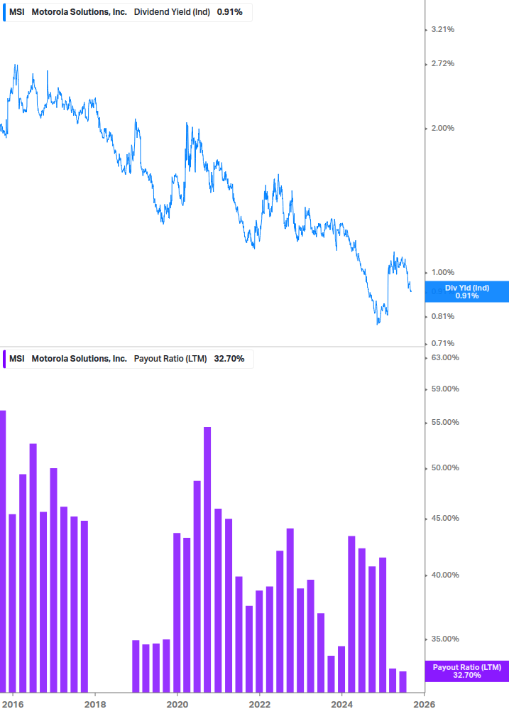Viewport: 509px width, 714px height.
Task: Click the MSI Dividend Yield legend label
Action: pyautogui.click(x=128, y=12)
